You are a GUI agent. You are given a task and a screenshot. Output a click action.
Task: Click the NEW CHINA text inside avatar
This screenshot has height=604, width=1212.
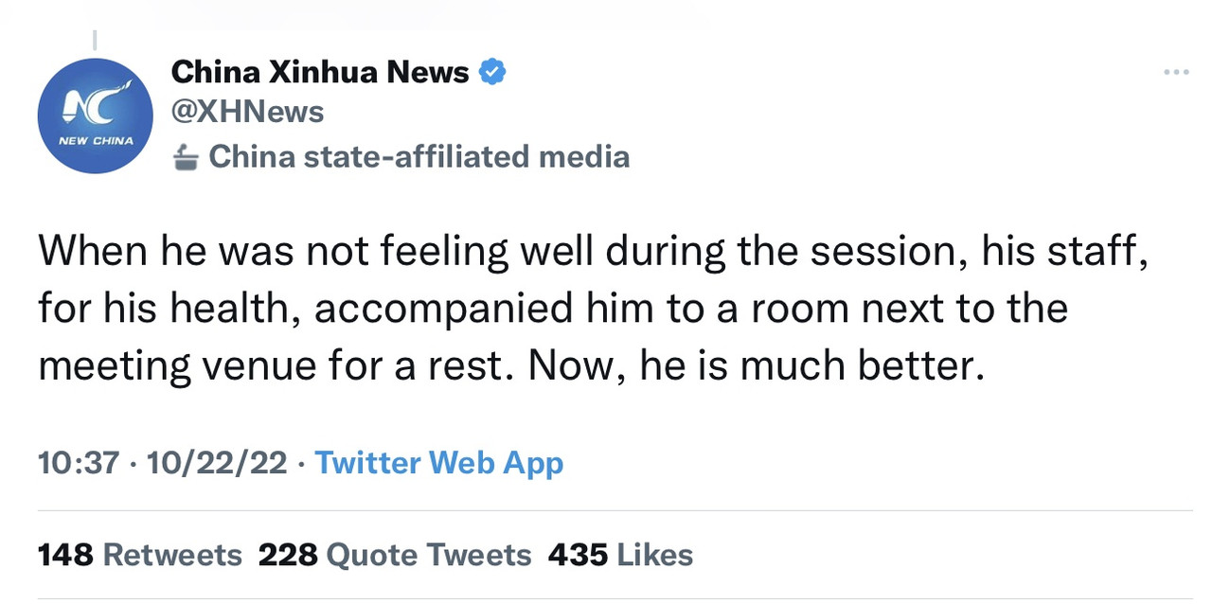[96, 141]
